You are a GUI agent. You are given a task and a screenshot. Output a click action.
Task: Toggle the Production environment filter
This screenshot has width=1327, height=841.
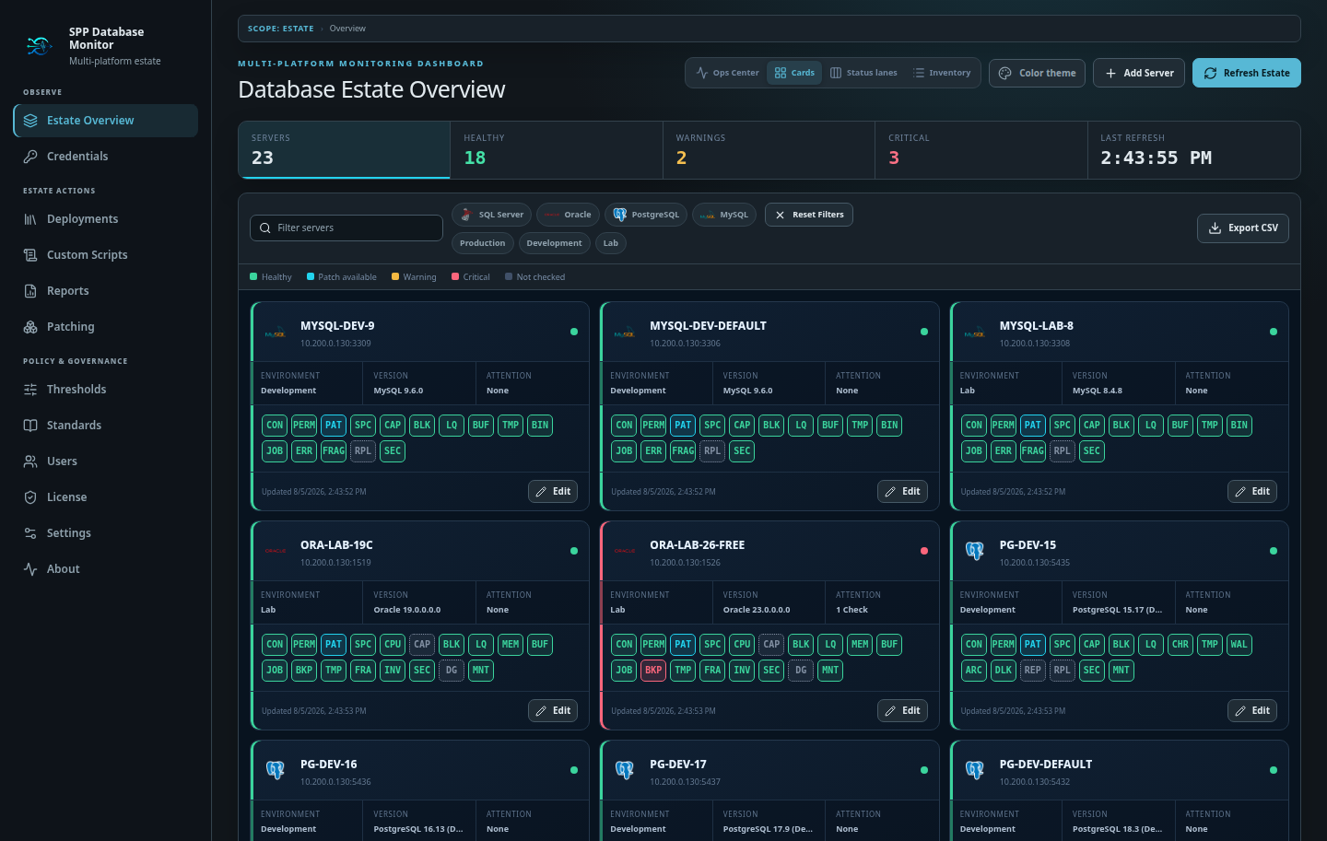[483, 243]
